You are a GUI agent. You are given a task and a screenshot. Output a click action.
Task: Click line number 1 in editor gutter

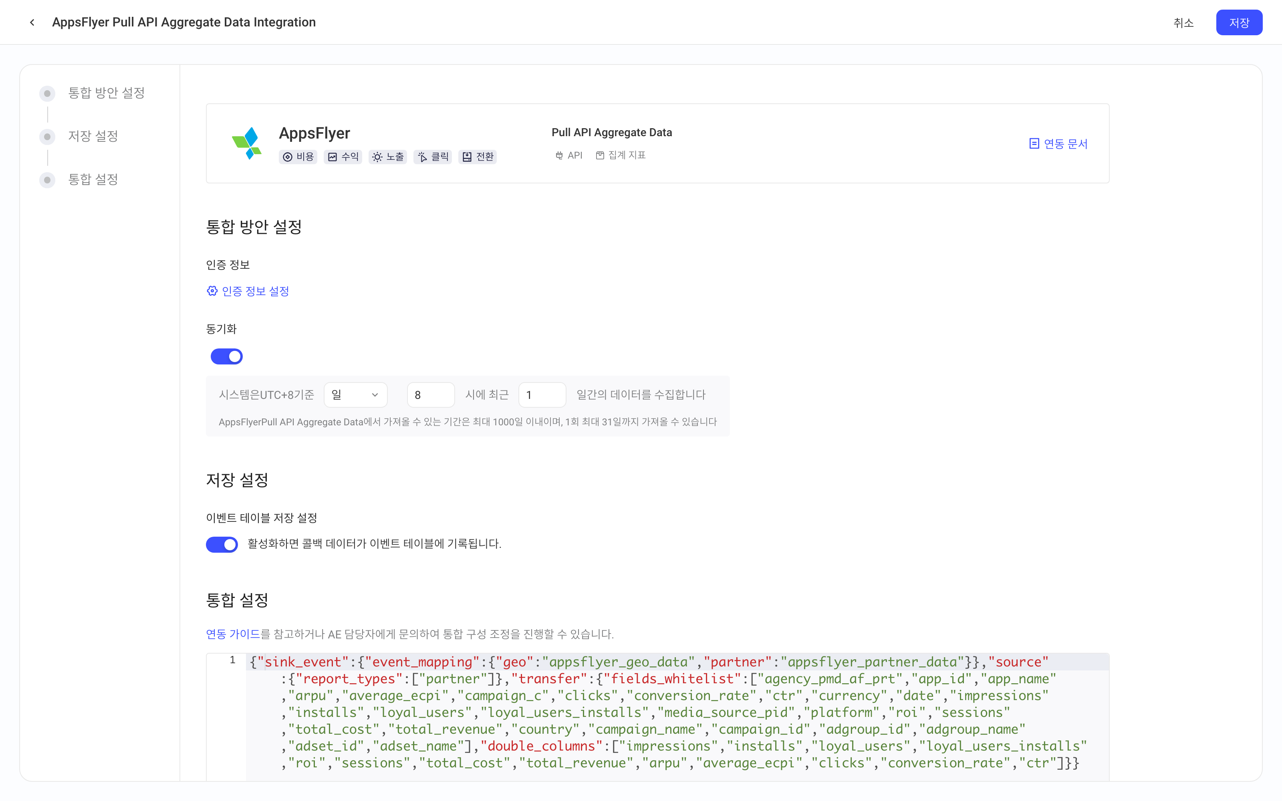[232, 660]
